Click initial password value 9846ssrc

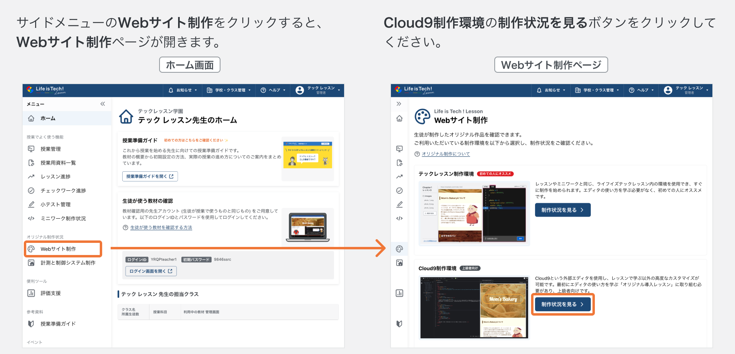223,259
